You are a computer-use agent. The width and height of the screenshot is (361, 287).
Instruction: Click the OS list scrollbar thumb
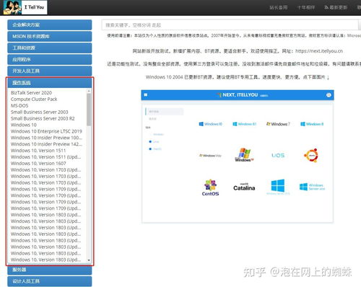click(89, 110)
